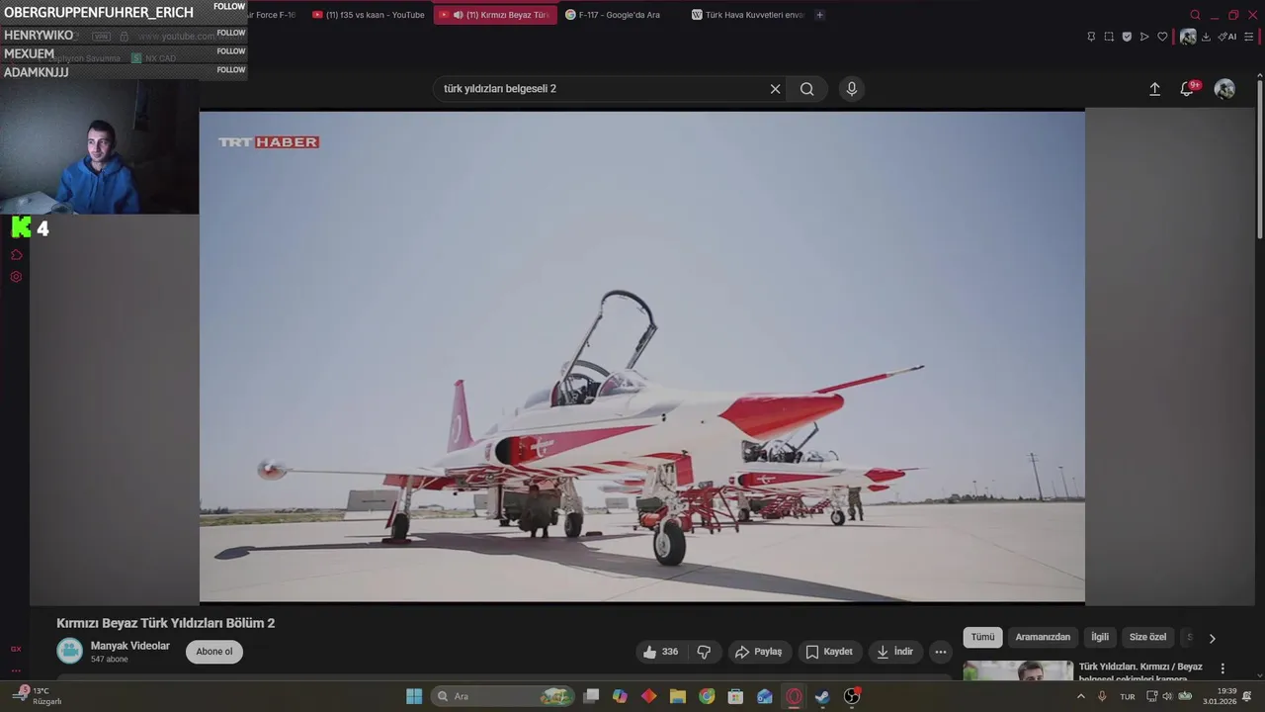Open the Manyak Videolar channel avatar

(x=69, y=651)
